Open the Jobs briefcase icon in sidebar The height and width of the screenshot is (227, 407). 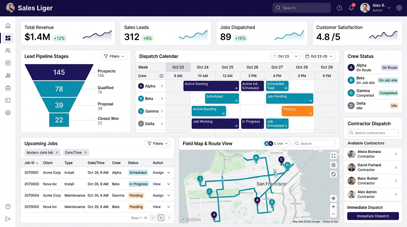[x=8, y=88]
